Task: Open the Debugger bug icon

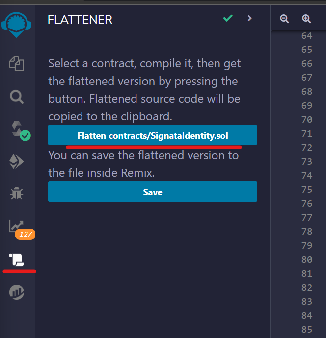Action: (17, 193)
